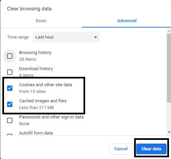Tick Passwords and other sign-in data checkbox
The height and width of the screenshot is (159, 171).
(10, 120)
